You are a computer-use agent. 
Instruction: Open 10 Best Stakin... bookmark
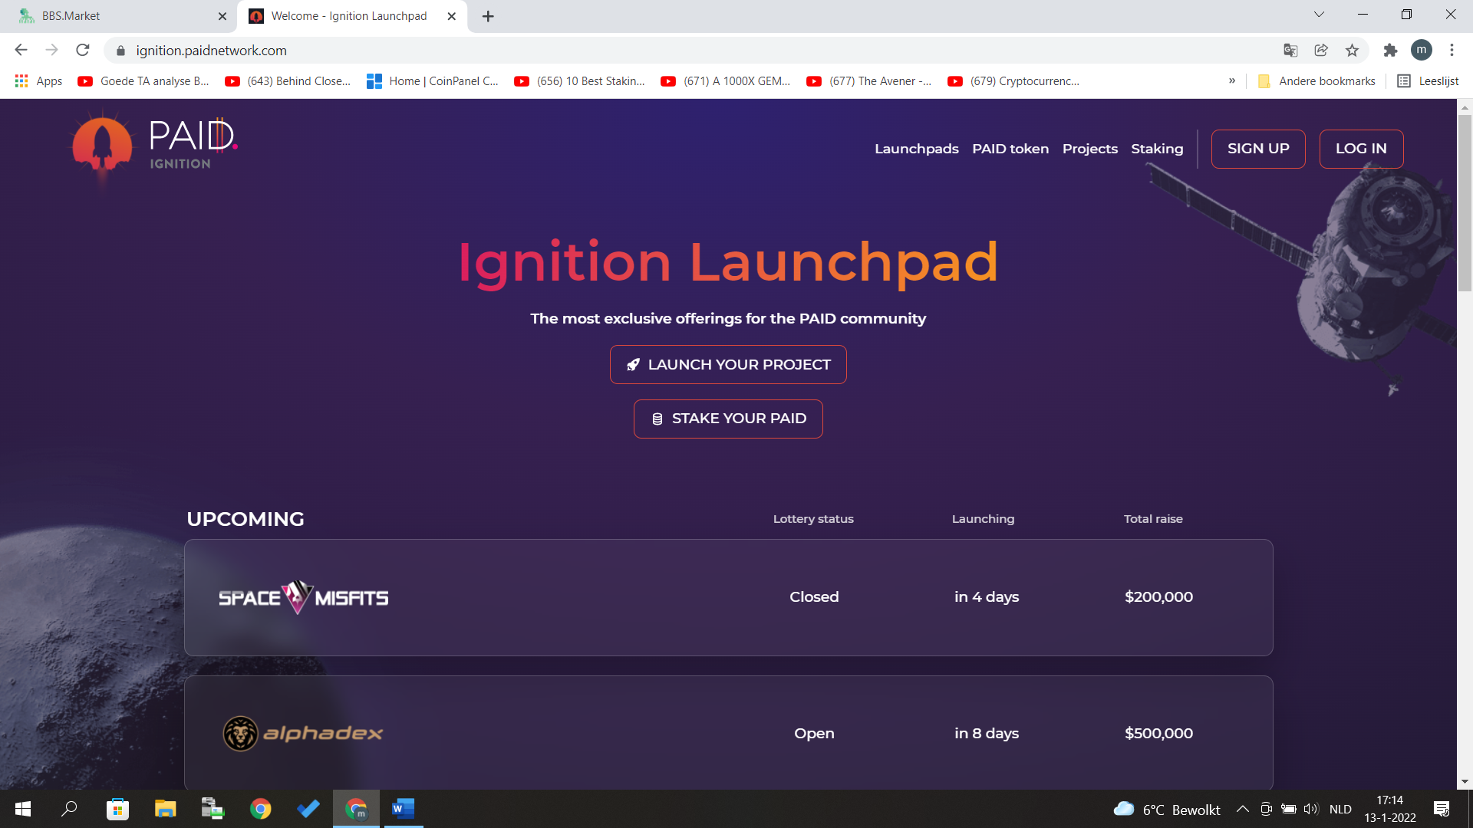pyautogui.click(x=580, y=81)
